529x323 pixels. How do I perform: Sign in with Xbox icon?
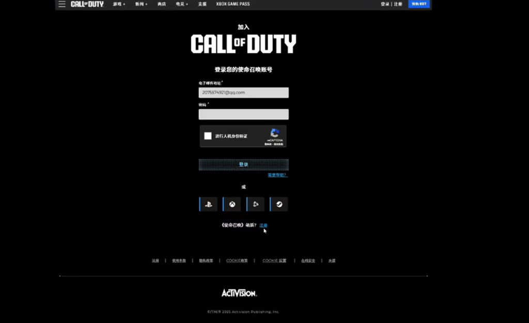232,204
